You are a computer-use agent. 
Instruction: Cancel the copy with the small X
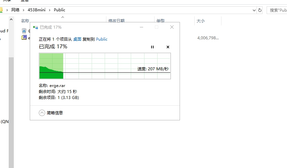168,47
